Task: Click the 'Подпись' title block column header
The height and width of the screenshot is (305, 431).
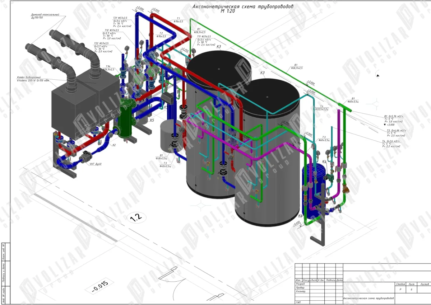Action: [x=330, y=280]
